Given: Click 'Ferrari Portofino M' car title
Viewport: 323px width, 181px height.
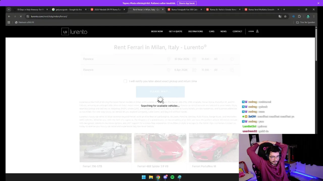Looking at the screenshot, I should (x=204, y=166).
